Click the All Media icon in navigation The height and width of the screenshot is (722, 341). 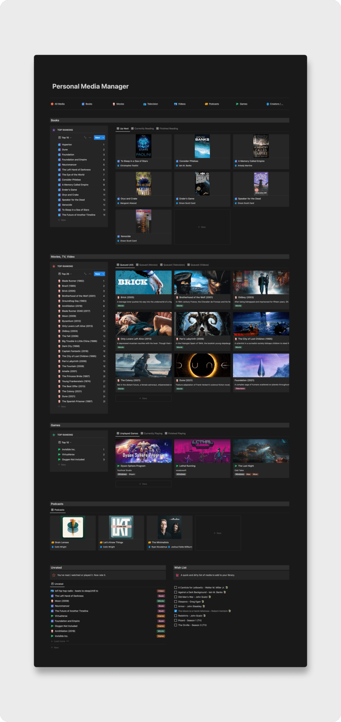(52, 104)
